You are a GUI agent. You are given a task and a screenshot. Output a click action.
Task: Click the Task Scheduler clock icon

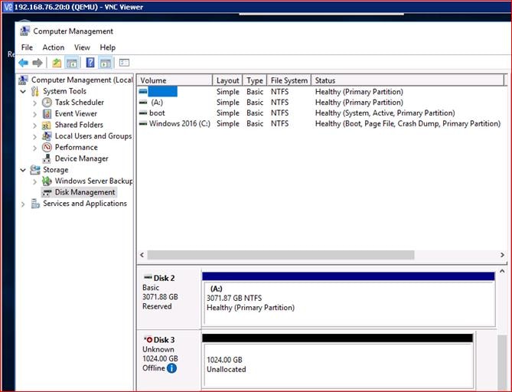tap(47, 103)
